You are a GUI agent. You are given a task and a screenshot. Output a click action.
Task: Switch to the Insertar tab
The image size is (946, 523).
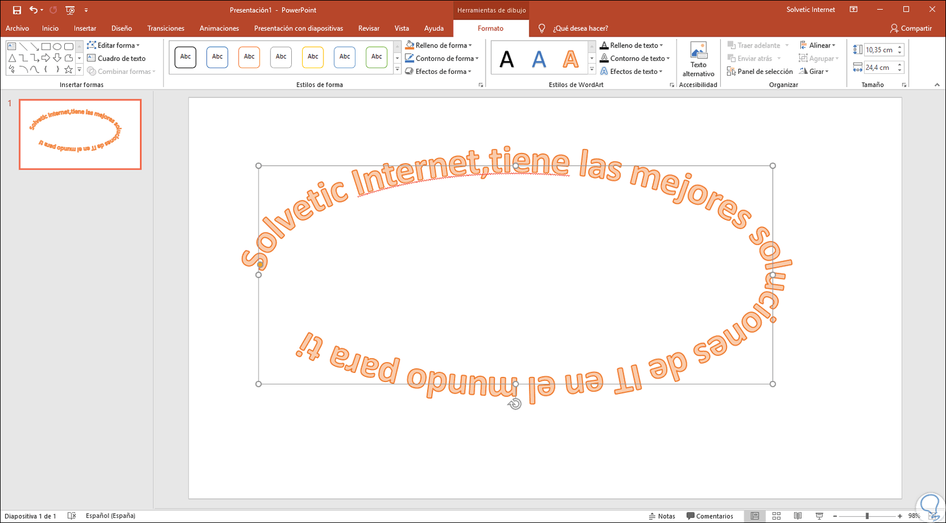[x=85, y=28]
